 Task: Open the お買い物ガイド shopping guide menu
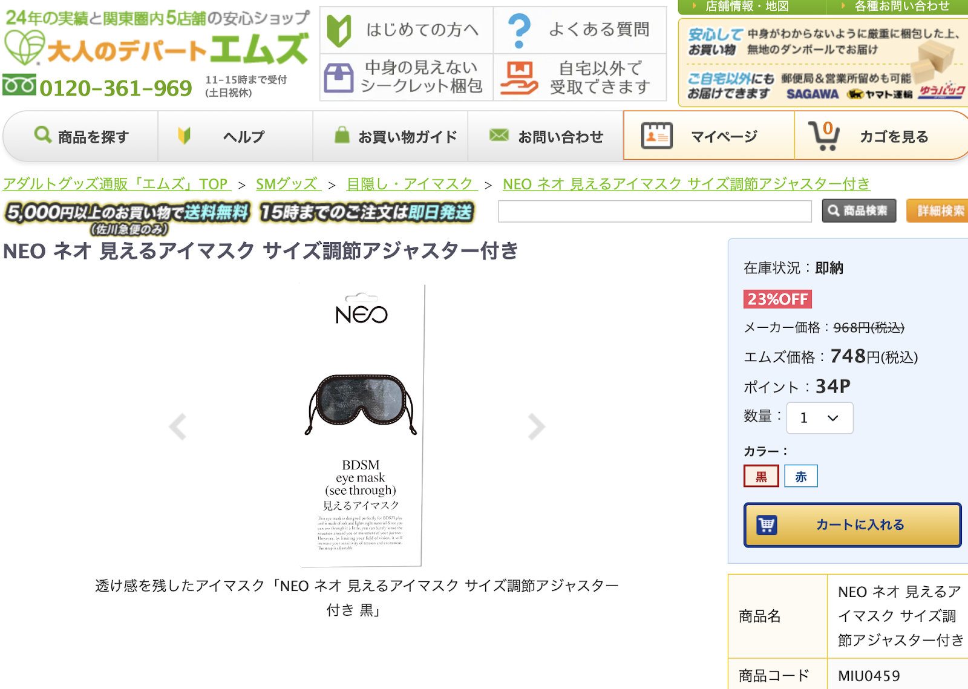pos(396,137)
